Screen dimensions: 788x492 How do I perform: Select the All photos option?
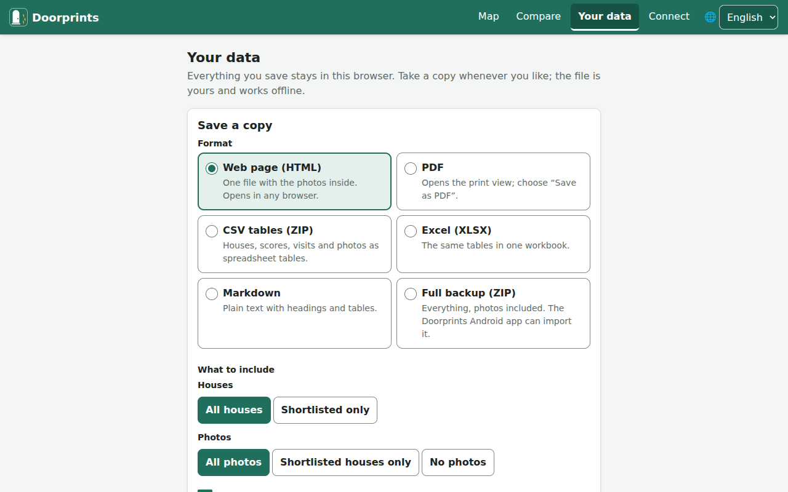(233, 462)
